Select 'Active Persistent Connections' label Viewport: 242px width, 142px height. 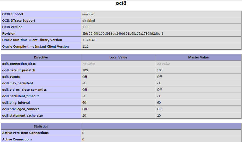25,133
